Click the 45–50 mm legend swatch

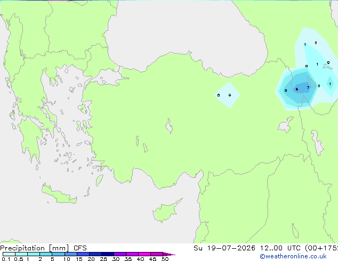point(157,254)
